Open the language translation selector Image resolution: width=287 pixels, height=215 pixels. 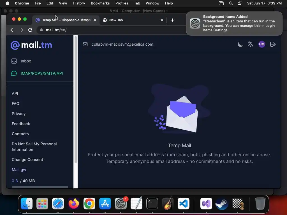click(x=250, y=44)
